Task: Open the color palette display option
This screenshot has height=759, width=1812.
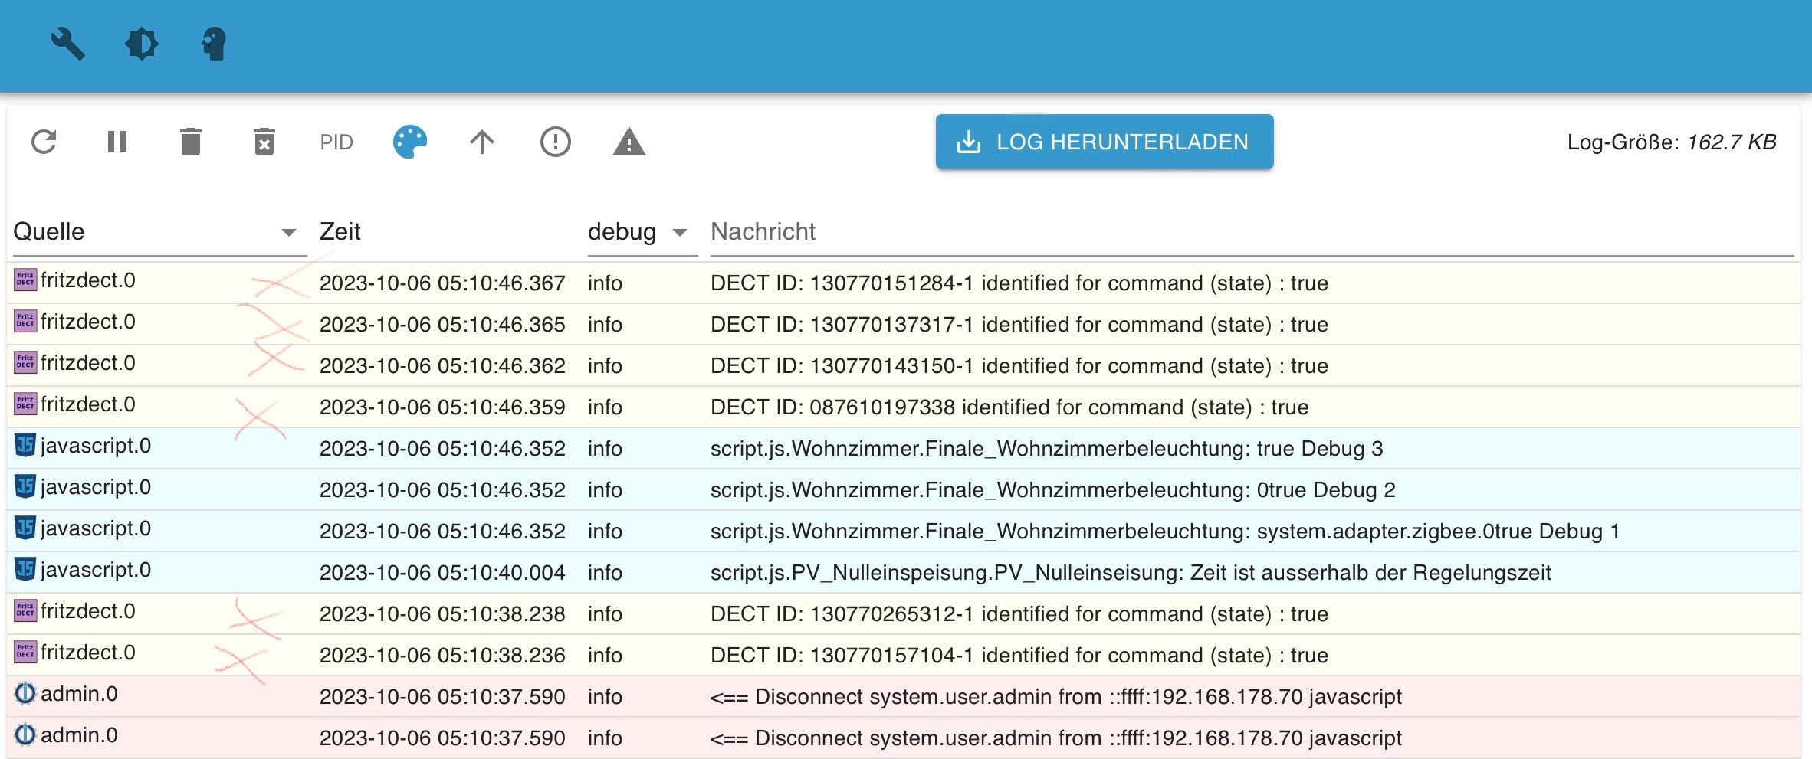Action: click(409, 142)
